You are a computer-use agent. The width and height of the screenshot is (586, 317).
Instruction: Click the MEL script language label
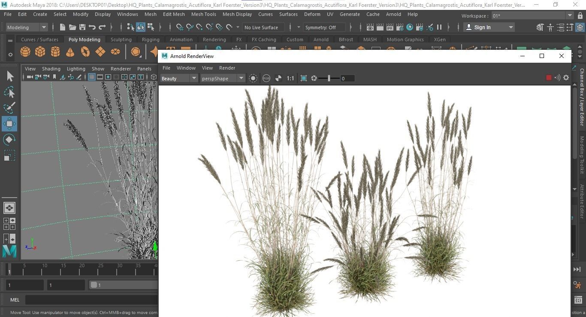[15, 300]
